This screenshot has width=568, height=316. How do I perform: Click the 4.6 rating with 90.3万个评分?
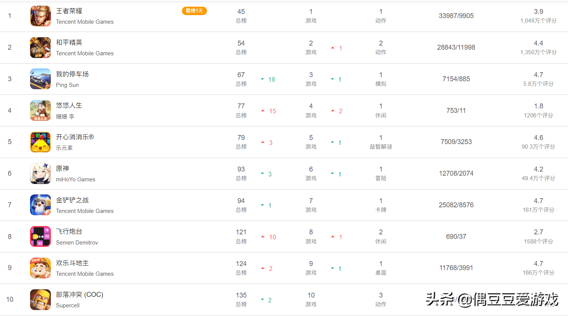539,142
